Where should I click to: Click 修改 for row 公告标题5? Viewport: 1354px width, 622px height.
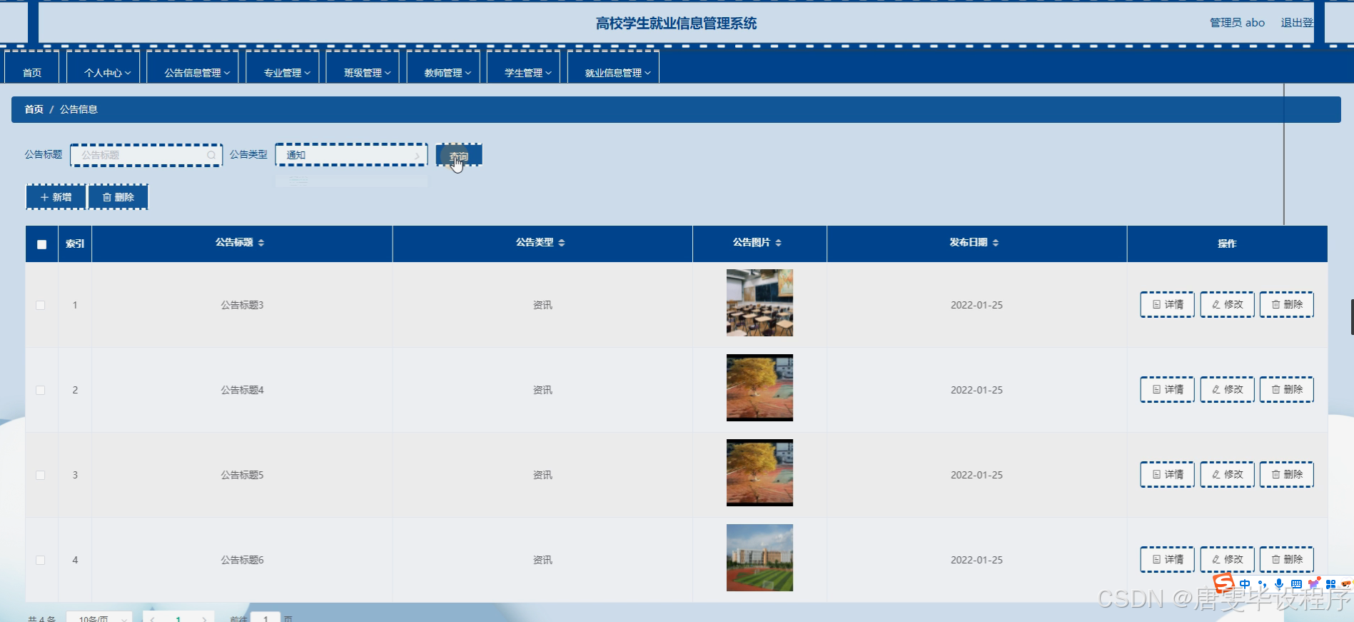[1228, 474]
